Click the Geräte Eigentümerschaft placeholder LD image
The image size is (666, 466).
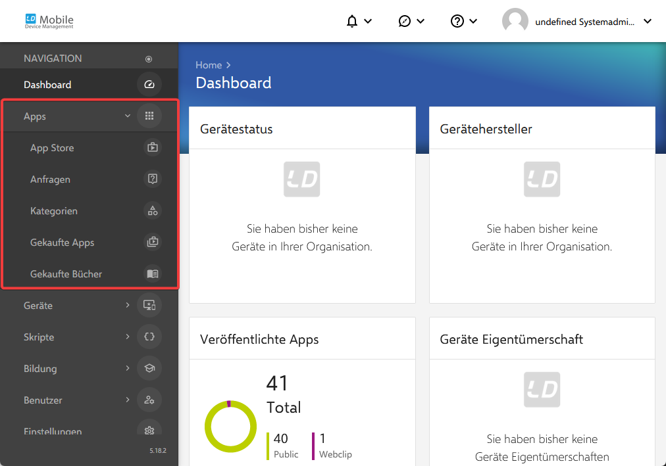point(542,389)
